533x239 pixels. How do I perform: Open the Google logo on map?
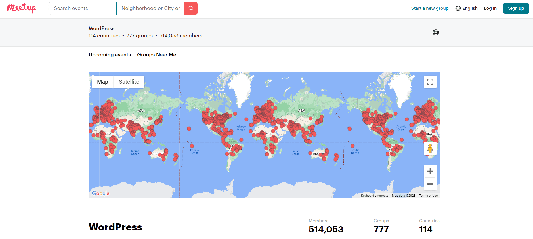tap(100, 194)
